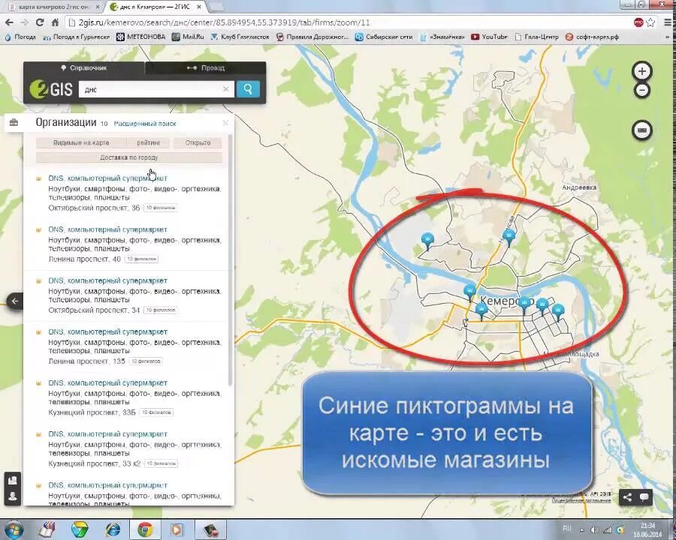Viewport: 676px width, 540px height.
Task: Focus the browser address bar
Action: pyautogui.click(x=349, y=22)
